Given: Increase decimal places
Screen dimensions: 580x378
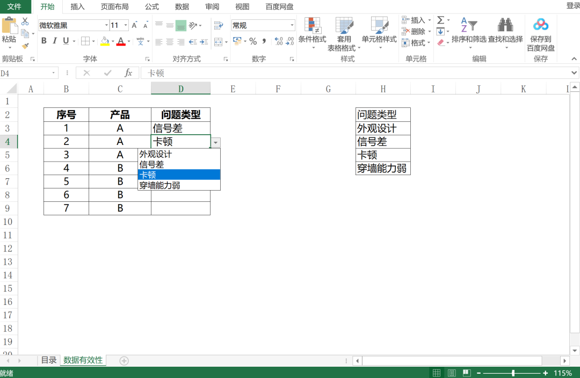Looking at the screenshot, I should [279, 41].
